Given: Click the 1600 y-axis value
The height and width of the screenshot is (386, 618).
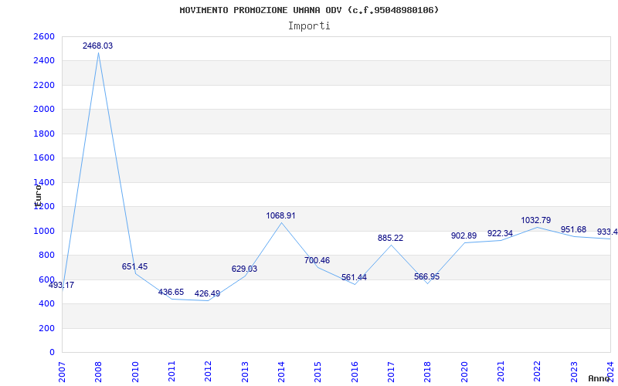Looking at the screenshot, I should point(44,158).
